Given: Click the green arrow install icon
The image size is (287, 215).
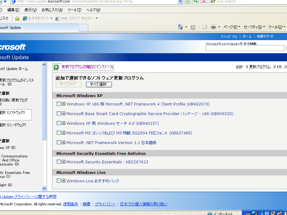Looking at the screenshot, I should click(56, 67).
